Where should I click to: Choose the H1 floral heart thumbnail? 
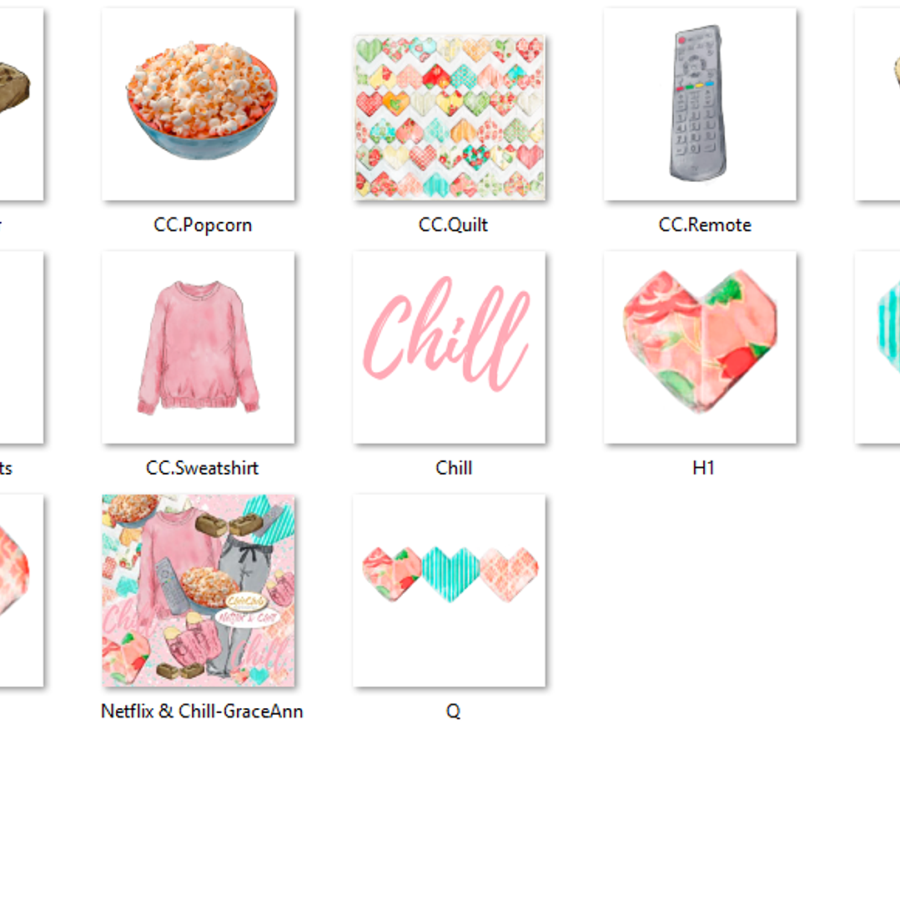700,347
